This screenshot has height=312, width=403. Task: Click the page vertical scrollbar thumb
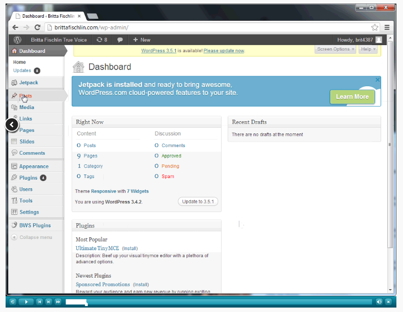click(390, 144)
